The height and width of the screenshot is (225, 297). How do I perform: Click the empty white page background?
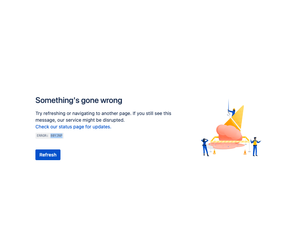click(147, 194)
